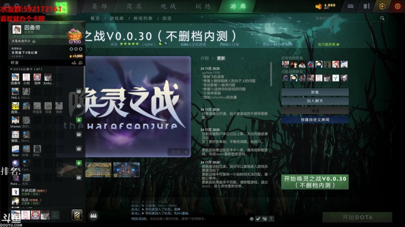
Task: Open the armory shield icon
Action: [366, 6]
